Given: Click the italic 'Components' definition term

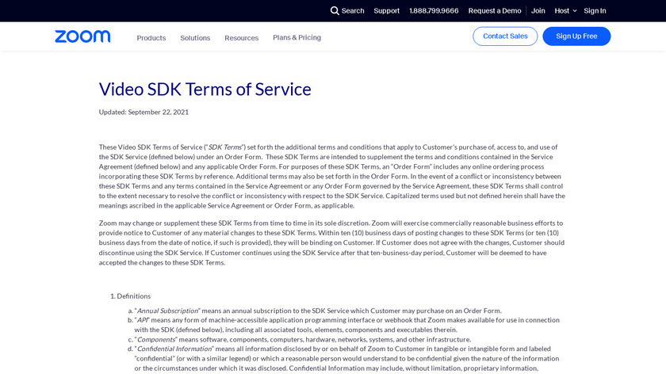Looking at the screenshot, I should (156, 340).
